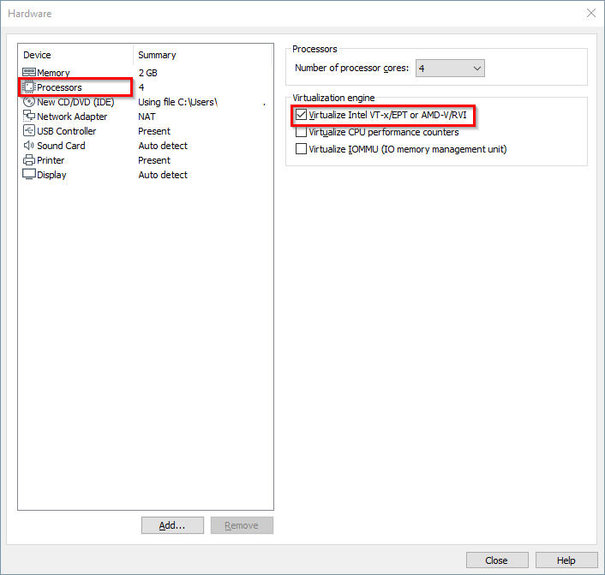The width and height of the screenshot is (605, 575).
Task: Close the Hardware dialog with X
Action: click(x=590, y=13)
